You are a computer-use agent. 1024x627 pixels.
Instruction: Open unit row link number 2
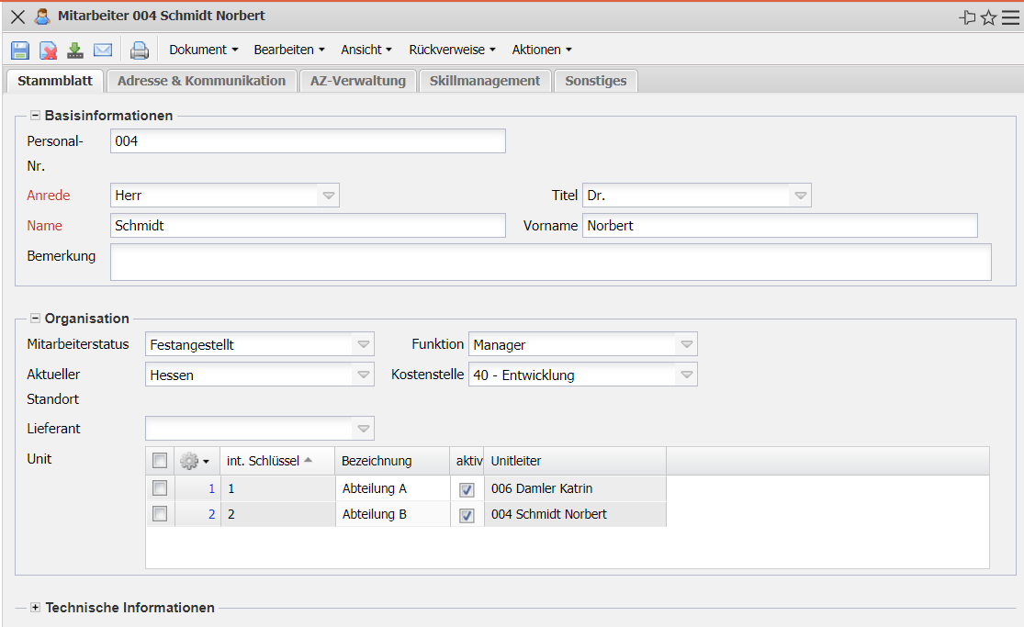pos(211,514)
